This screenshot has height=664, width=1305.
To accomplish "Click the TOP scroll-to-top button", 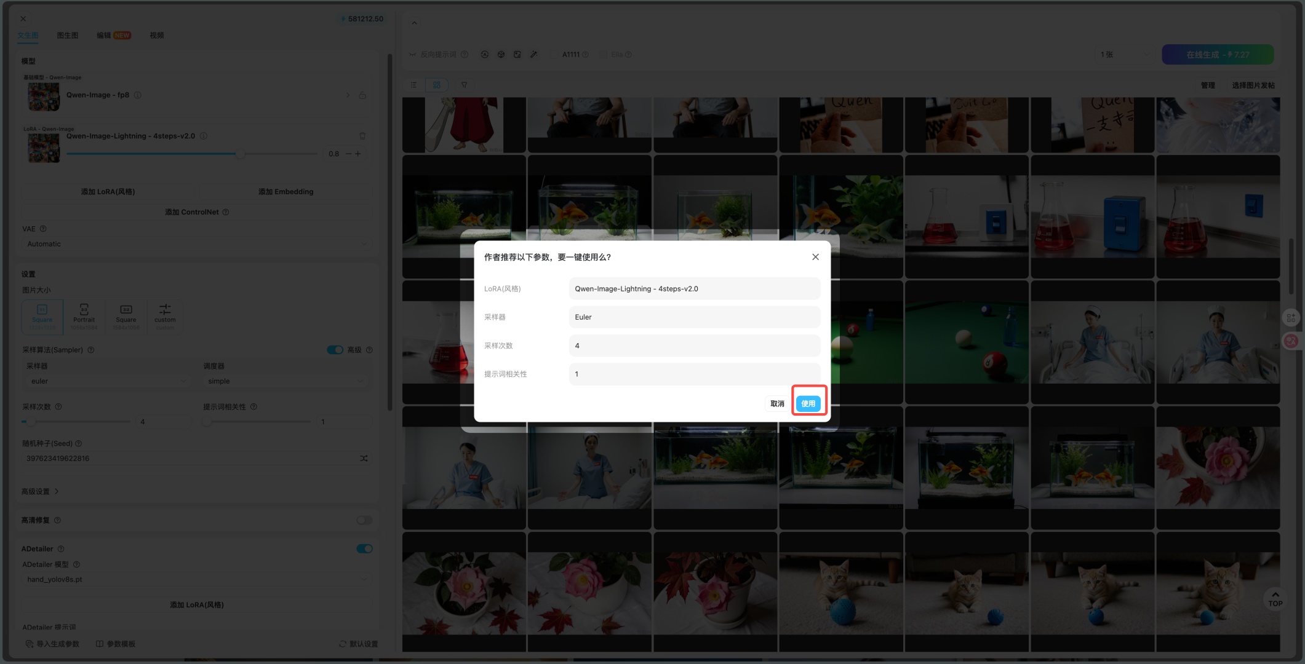I will [x=1275, y=599].
